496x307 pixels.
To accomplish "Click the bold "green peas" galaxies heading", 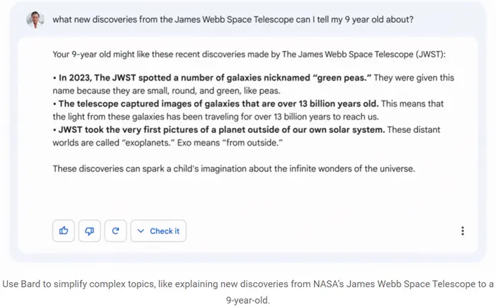I will (x=212, y=78).
